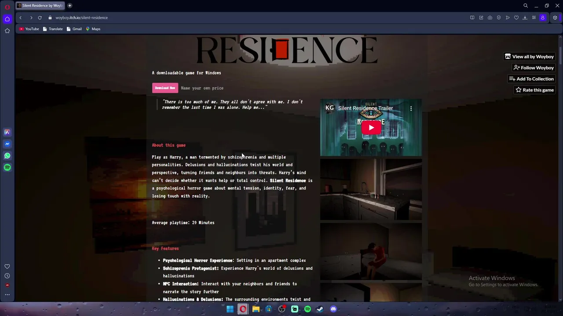Image resolution: width=563 pixels, height=316 pixels.
Task: Click Rate this game button
Action: pos(534,90)
